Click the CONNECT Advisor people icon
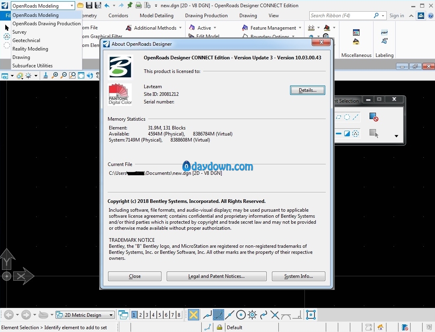The image size is (435, 332). (x=421, y=16)
